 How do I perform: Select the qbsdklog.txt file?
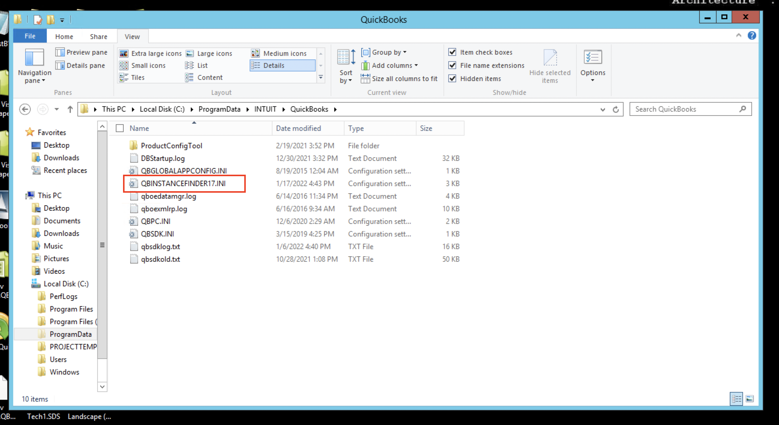click(x=160, y=247)
